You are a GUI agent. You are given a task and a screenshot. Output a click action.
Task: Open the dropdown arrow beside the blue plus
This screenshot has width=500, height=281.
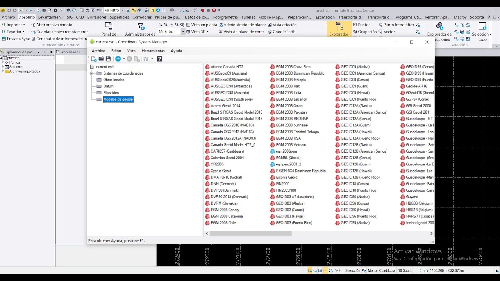tap(124, 59)
